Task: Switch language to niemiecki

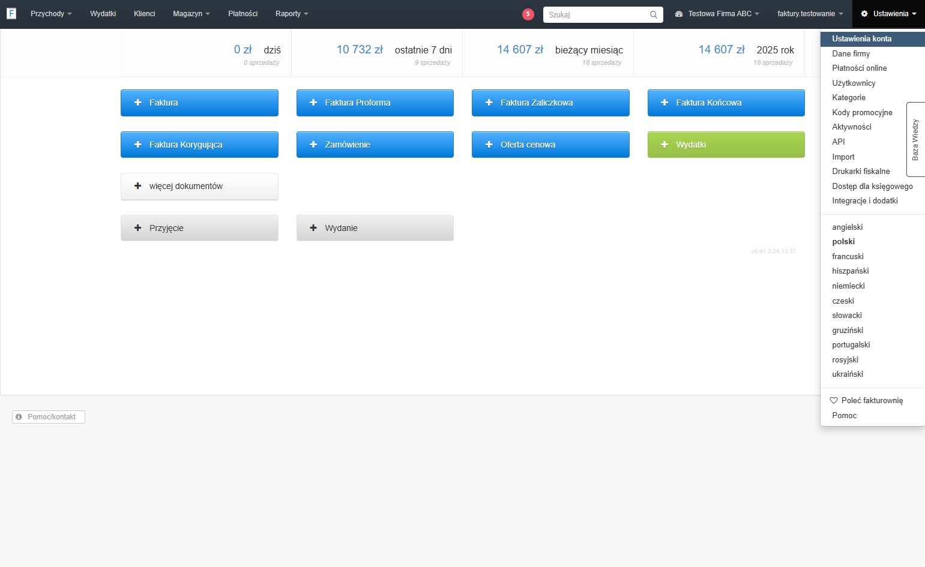Action: coord(873,286)
